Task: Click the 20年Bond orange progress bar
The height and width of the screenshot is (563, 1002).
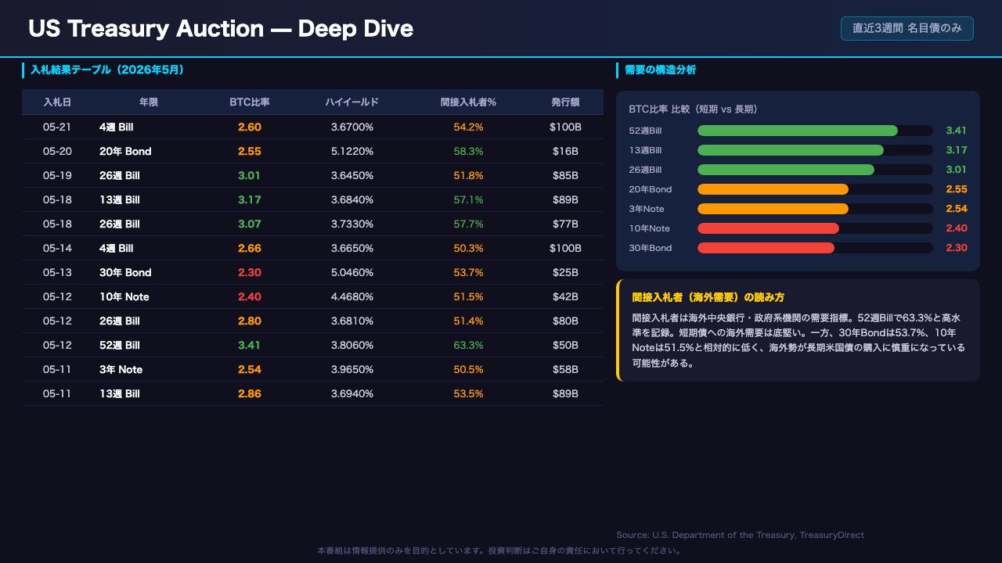Action: [x=773, y=189]
